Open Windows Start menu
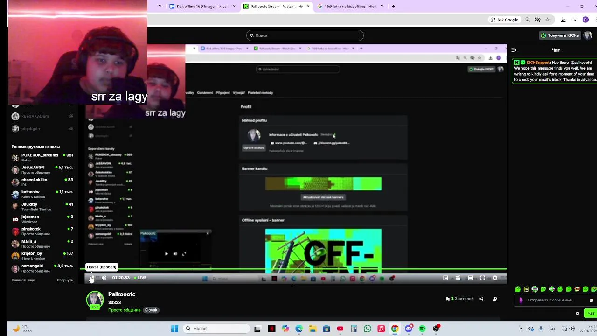This screenshot has width=597, height=336. [x=174, y=329]
